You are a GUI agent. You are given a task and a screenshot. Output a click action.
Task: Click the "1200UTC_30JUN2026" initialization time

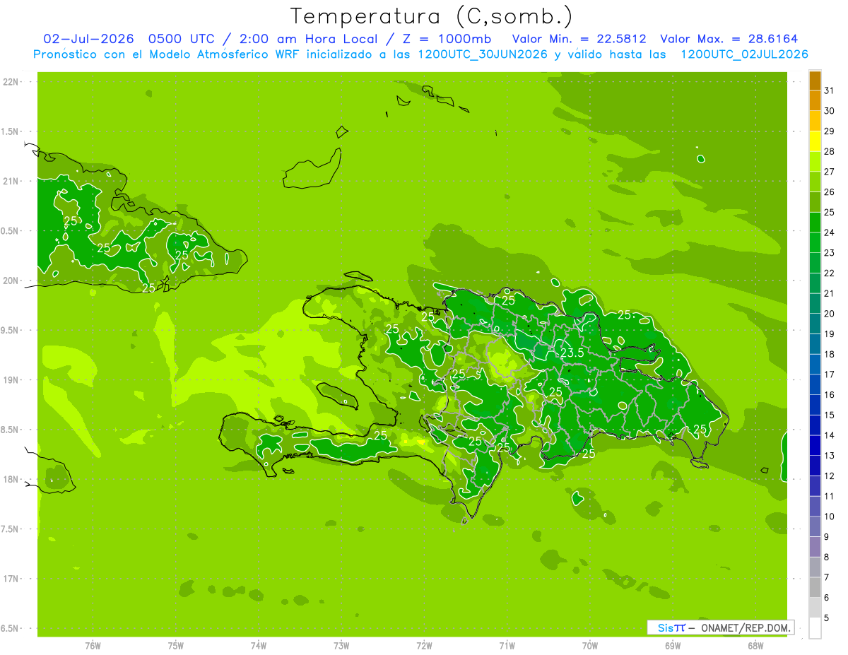[482, 54]
